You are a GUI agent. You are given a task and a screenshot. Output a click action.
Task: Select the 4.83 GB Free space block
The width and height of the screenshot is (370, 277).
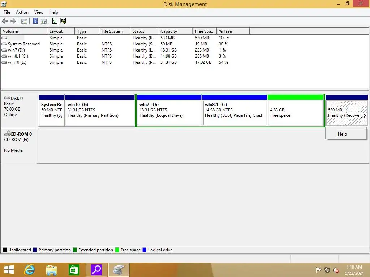click(x=296, y=110)
